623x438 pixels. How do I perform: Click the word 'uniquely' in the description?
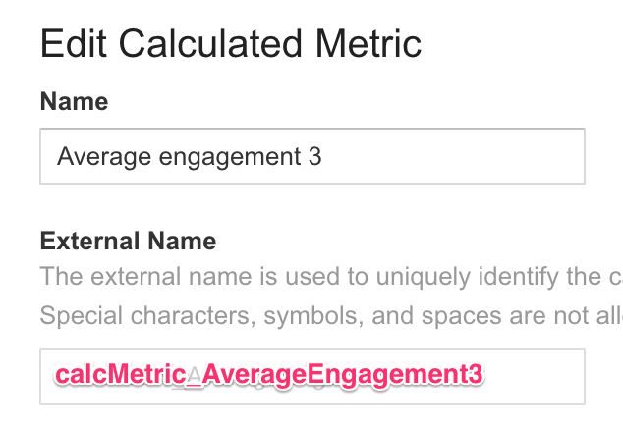coord(424,277)
